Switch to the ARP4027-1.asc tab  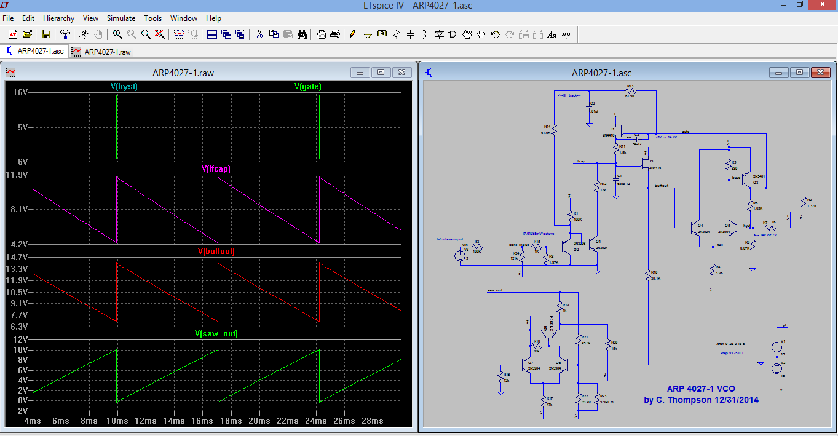coord(34,51)
